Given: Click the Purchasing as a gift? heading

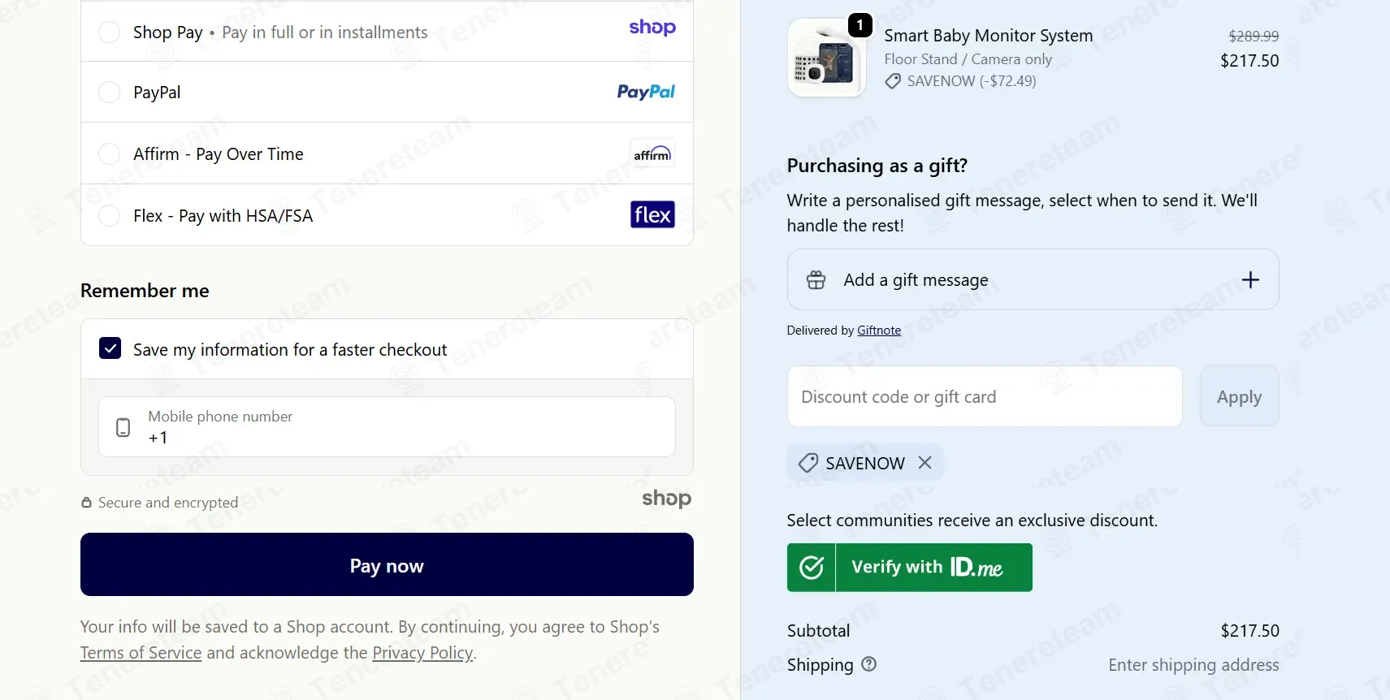Looking at the screenshot, I should [877, 166].
